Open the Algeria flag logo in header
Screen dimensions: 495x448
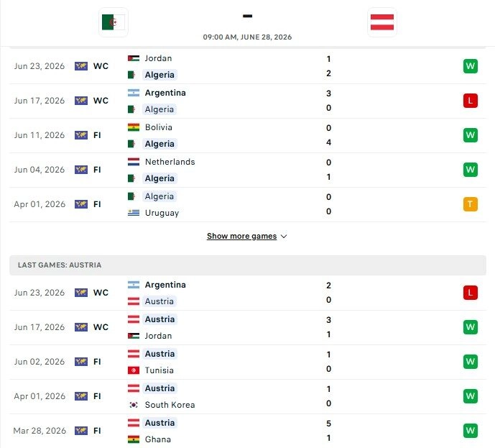tap(114, 22)
